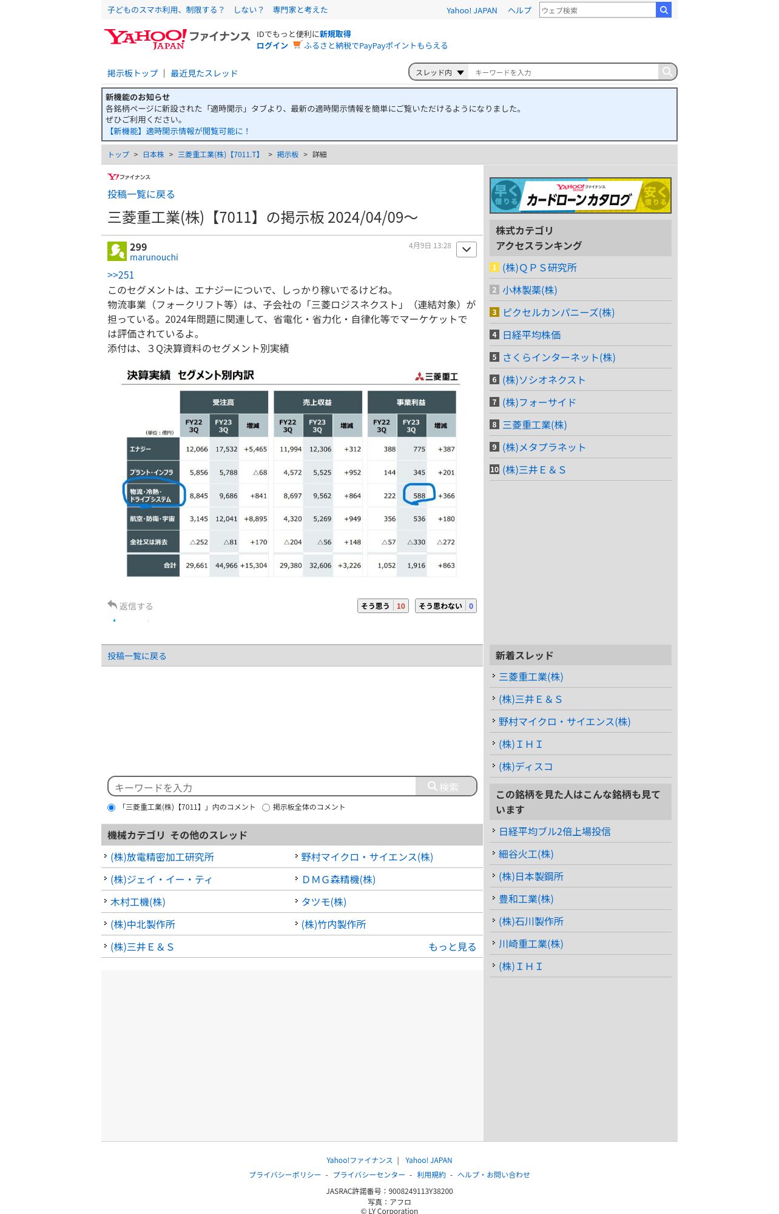Viewport: 779px width, 1214px height.
Task: Open 掲示板トップ tab link
Action: pyautogui.click(x=132, y=73)
